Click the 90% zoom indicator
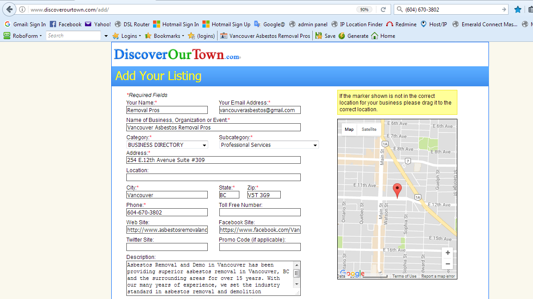This screenshot has width=533, height=299. tap(364, 9)
